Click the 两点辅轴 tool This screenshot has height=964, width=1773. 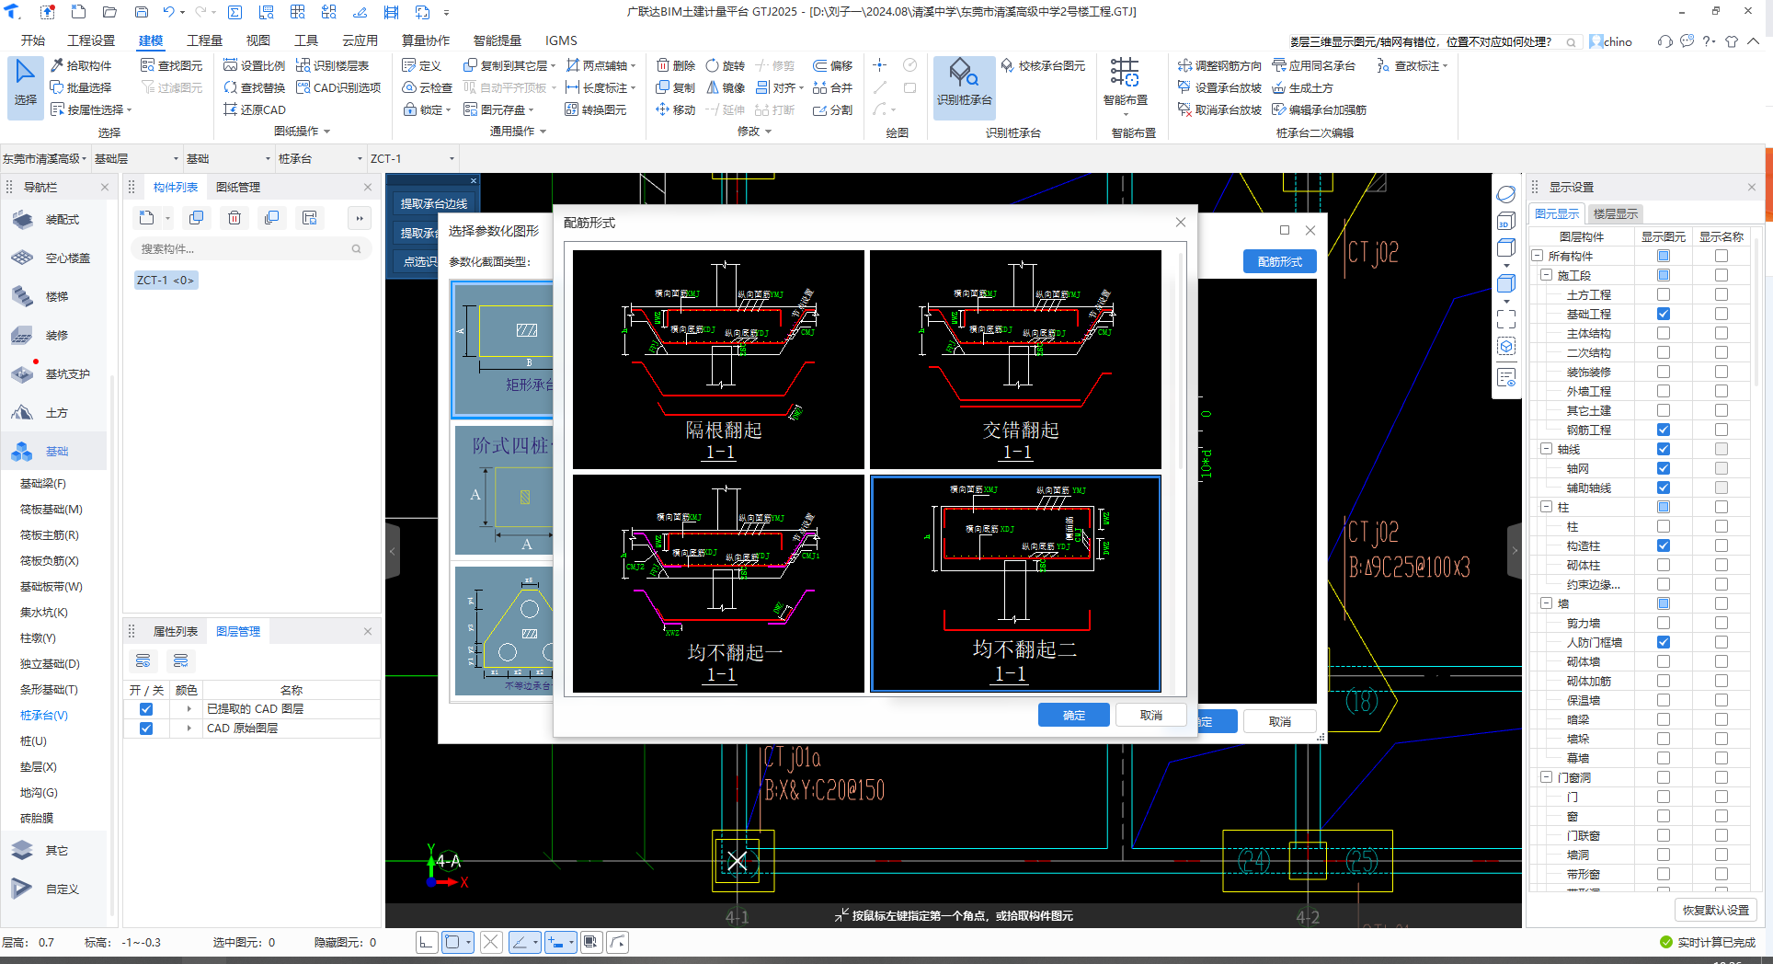coord(601,65)
